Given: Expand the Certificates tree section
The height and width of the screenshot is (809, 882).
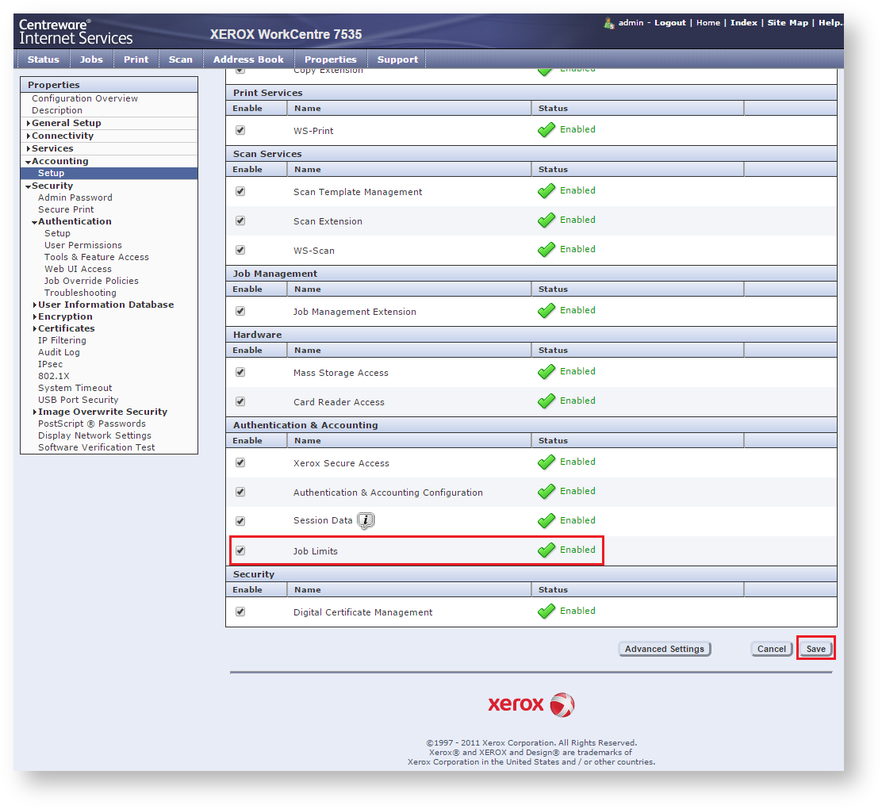Looking at the screenshot, I should click(x=35, y=328).
